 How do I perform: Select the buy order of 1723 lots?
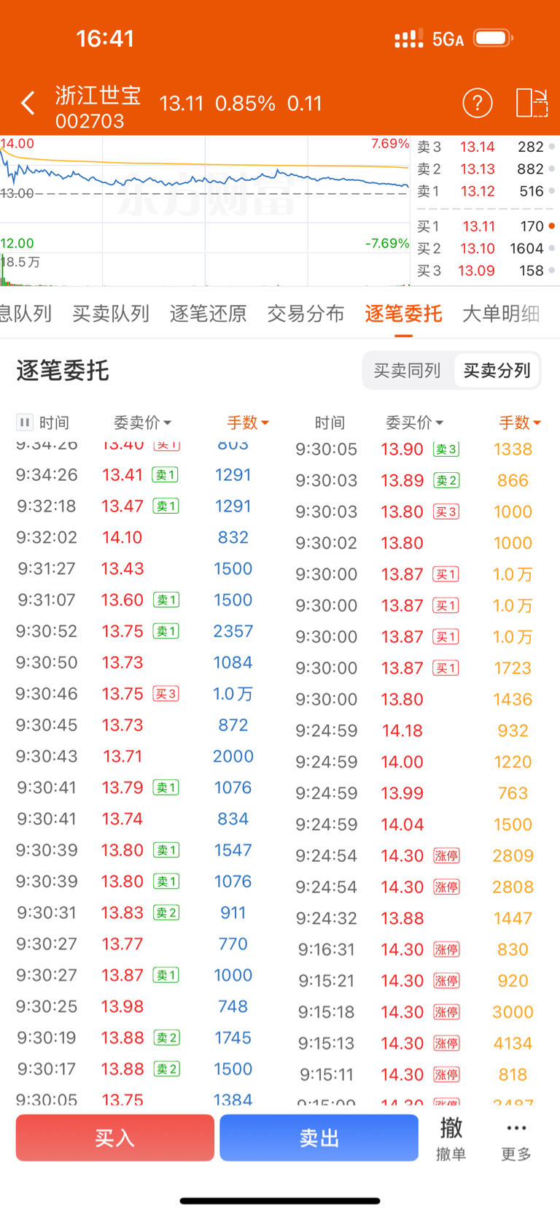pyautogui.click(x=419, y=668)
